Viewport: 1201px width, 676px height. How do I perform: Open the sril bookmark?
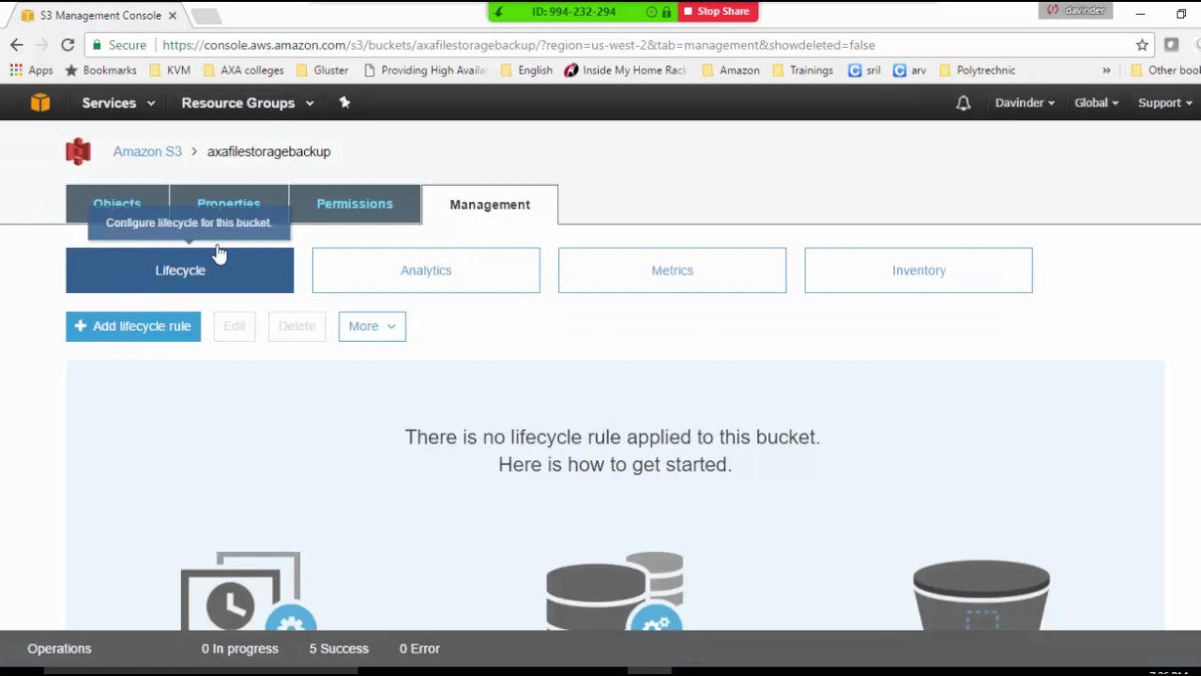tap(864, 70)
